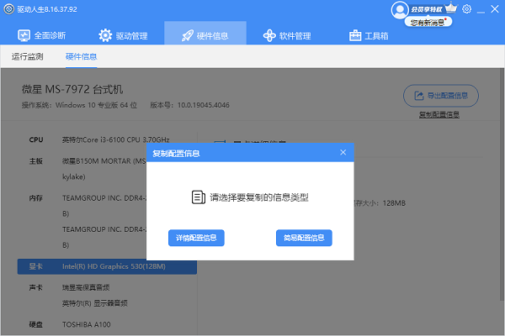Select the 硬件信息 top tab
The image size is (505, 336).
[205, 35]
